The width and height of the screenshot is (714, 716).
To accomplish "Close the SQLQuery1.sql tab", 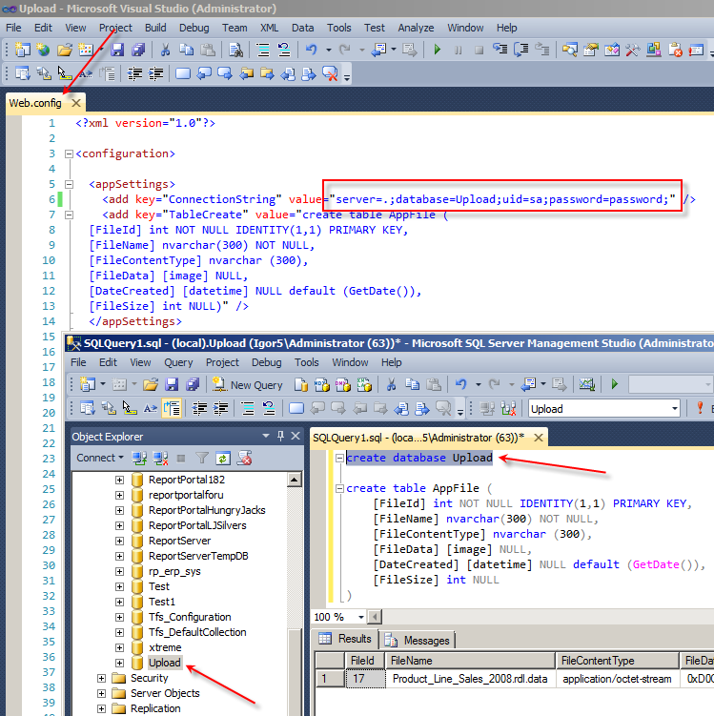I will [539, 438].
